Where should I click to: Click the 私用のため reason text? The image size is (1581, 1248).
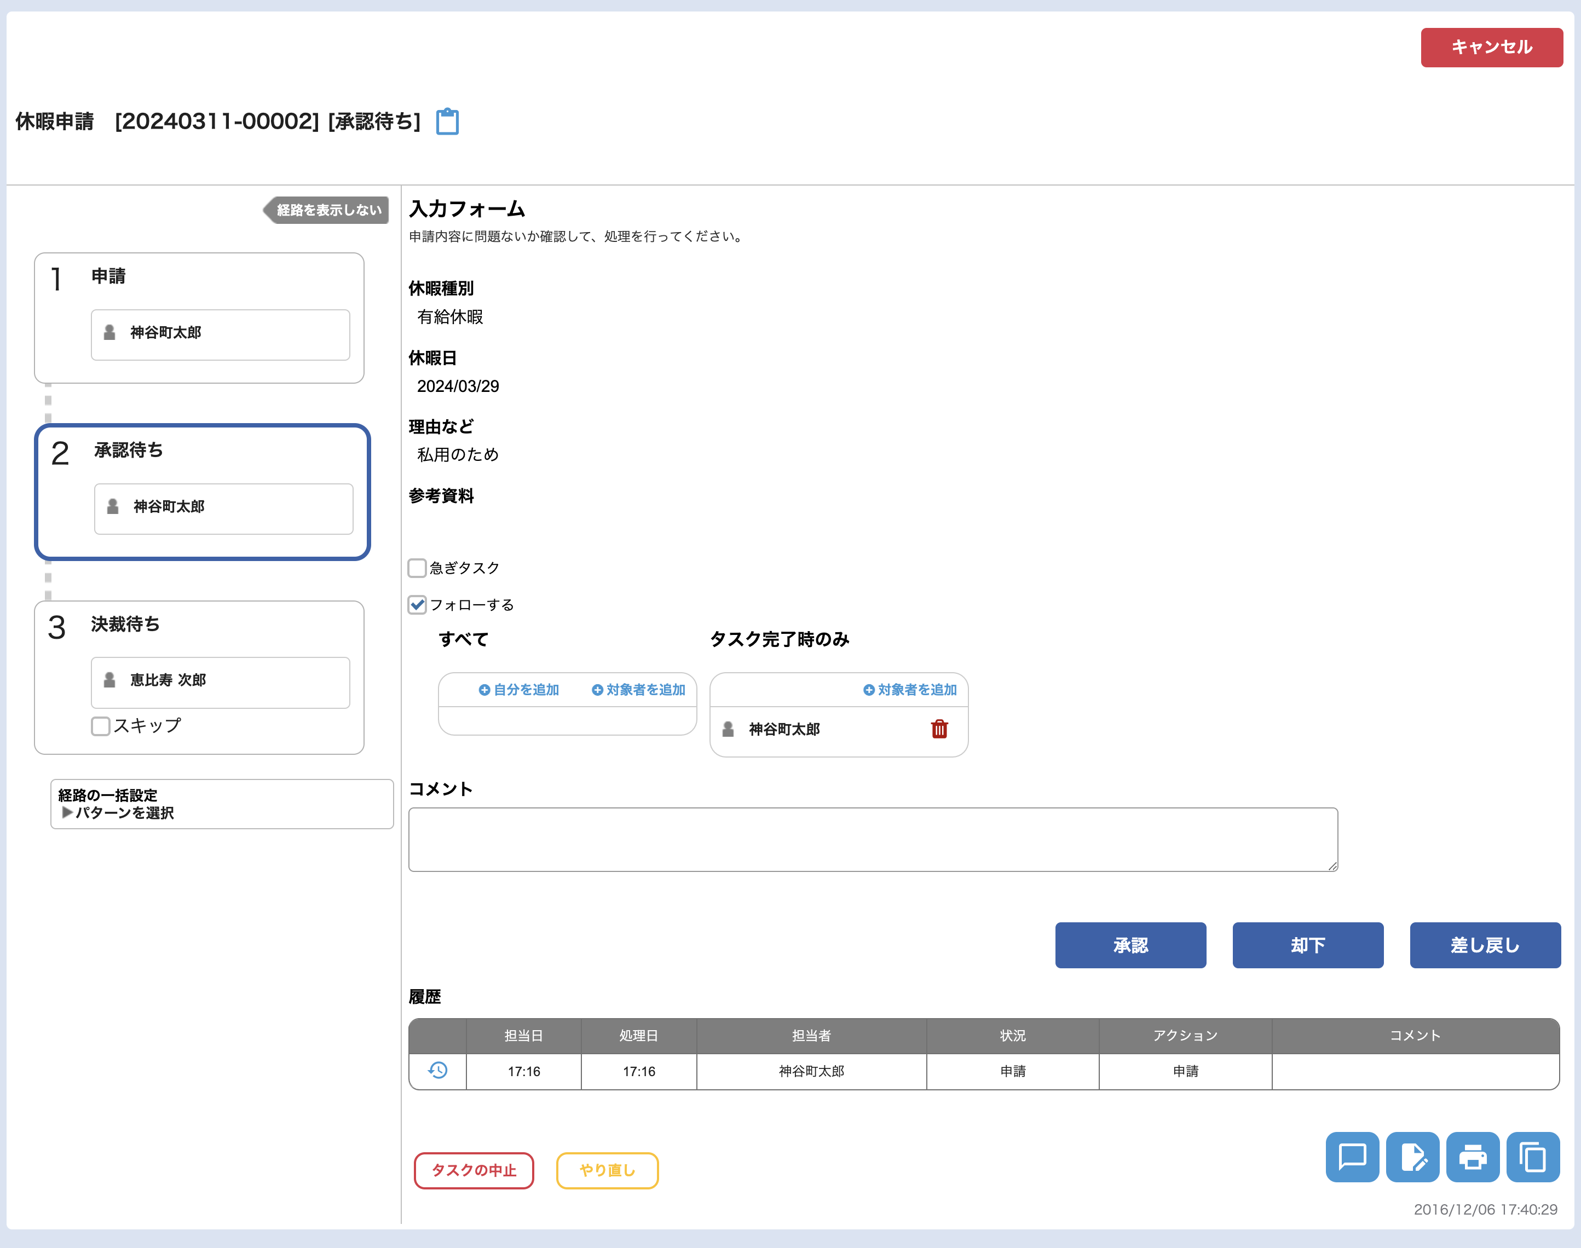[458, 455]
